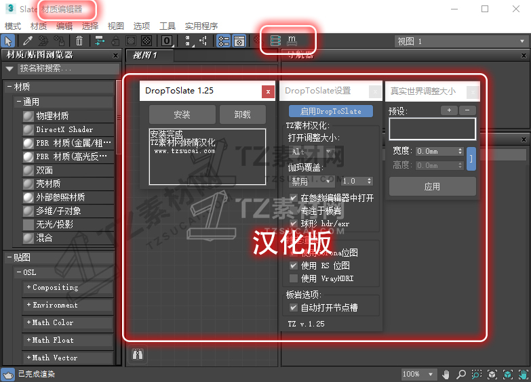Click Zoom Extents Selected teal cube icon
Screen dimensions: 531x382
(x=508, y=375)
